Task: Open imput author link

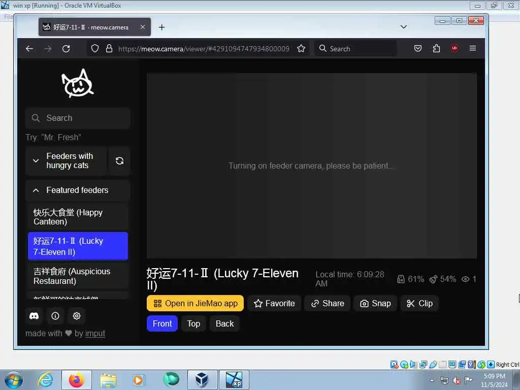Action: click(x=95, y=334)
